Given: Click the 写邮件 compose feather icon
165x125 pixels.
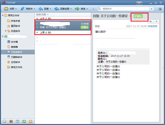Looking at the screenshot, I should (23, 9).
